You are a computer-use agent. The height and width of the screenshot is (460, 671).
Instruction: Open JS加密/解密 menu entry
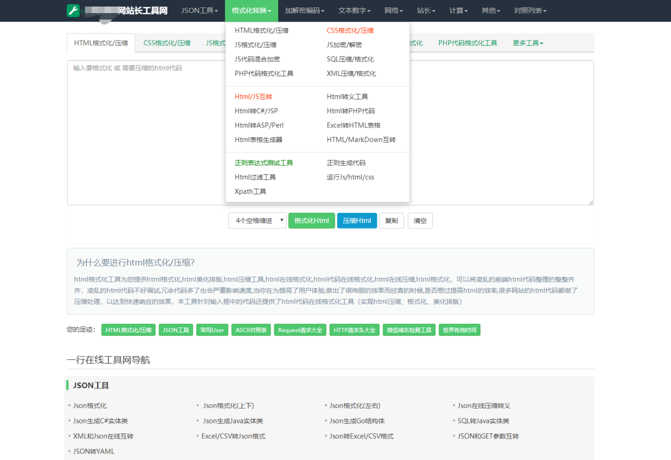[x=344, y=45]
